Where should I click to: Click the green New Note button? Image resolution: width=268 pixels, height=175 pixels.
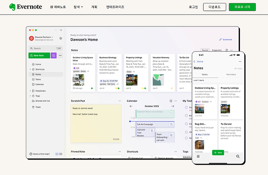[39, 55]
